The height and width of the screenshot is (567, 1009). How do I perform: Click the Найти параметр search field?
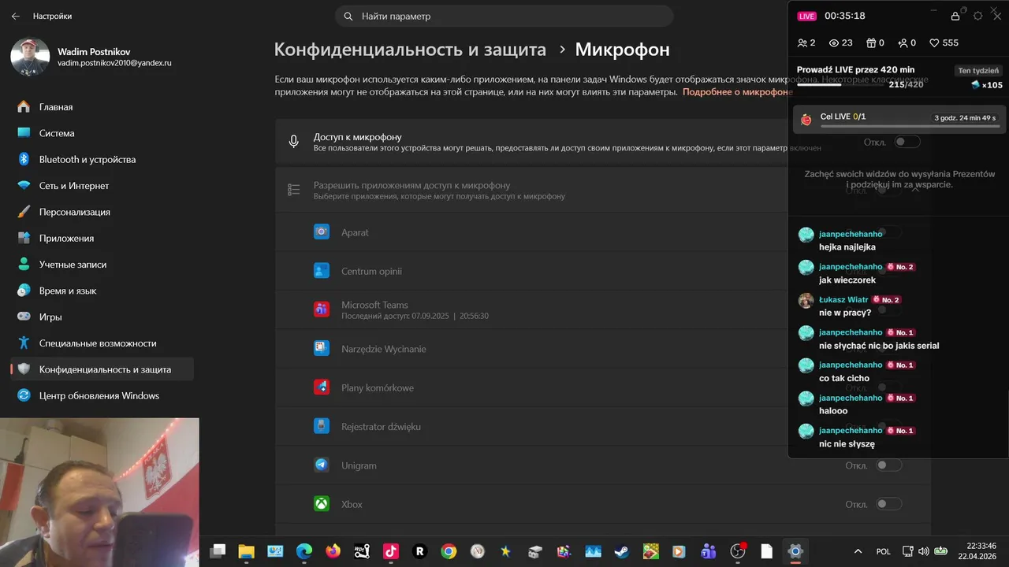tap(504, 16)
